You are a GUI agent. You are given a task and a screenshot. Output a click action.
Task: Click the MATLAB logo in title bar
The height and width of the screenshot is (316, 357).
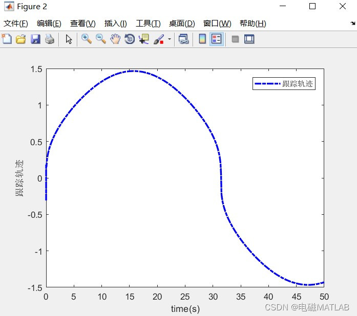pos(9,6)
